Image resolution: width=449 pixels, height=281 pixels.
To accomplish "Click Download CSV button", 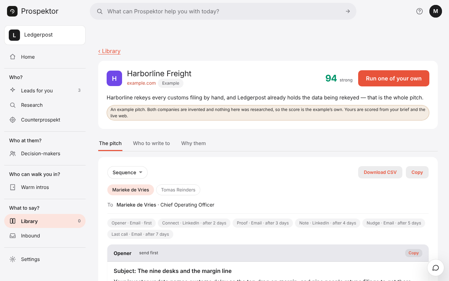I will [380, 172].
